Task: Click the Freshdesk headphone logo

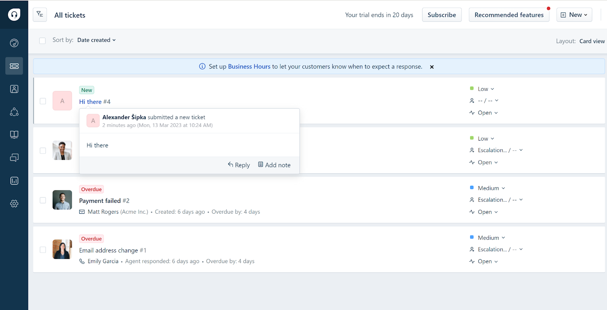Action: tap(14, 15)
